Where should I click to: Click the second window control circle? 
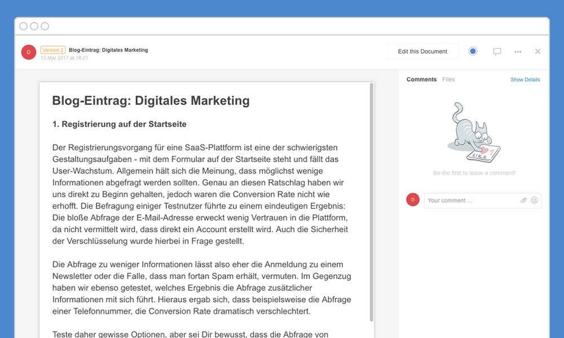(34, 26)
